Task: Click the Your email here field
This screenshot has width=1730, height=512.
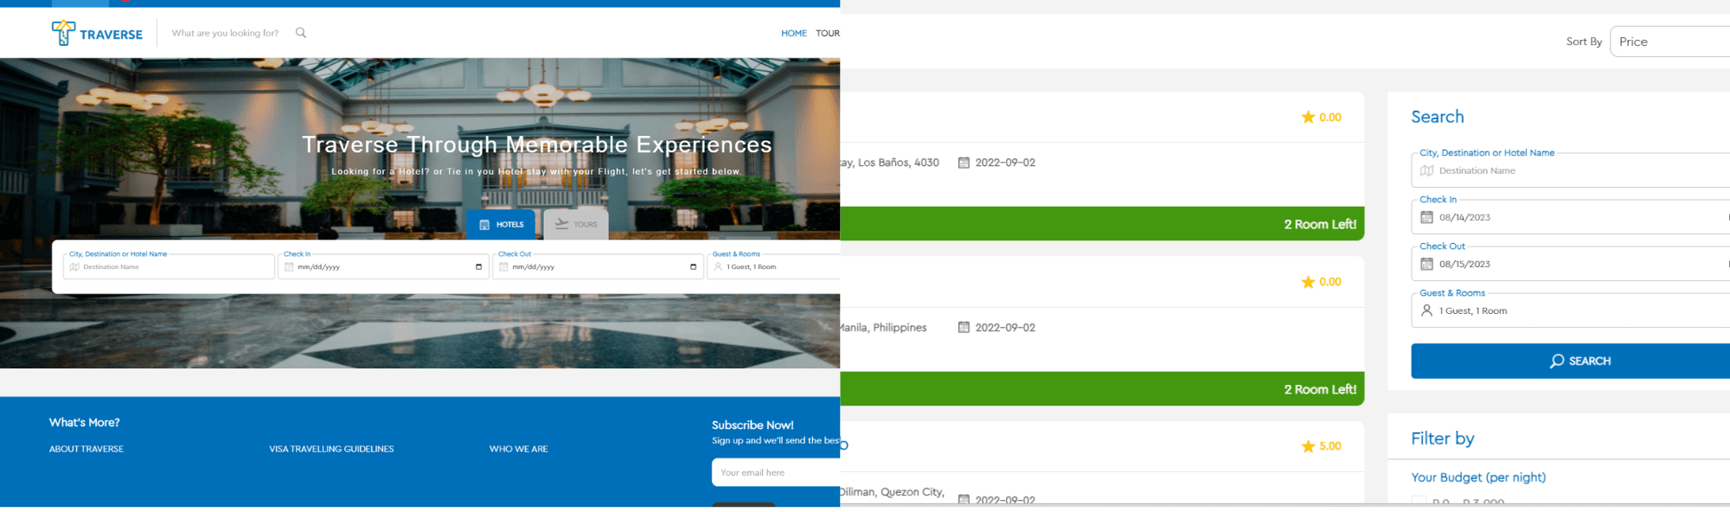Action: tap(776, 472)
